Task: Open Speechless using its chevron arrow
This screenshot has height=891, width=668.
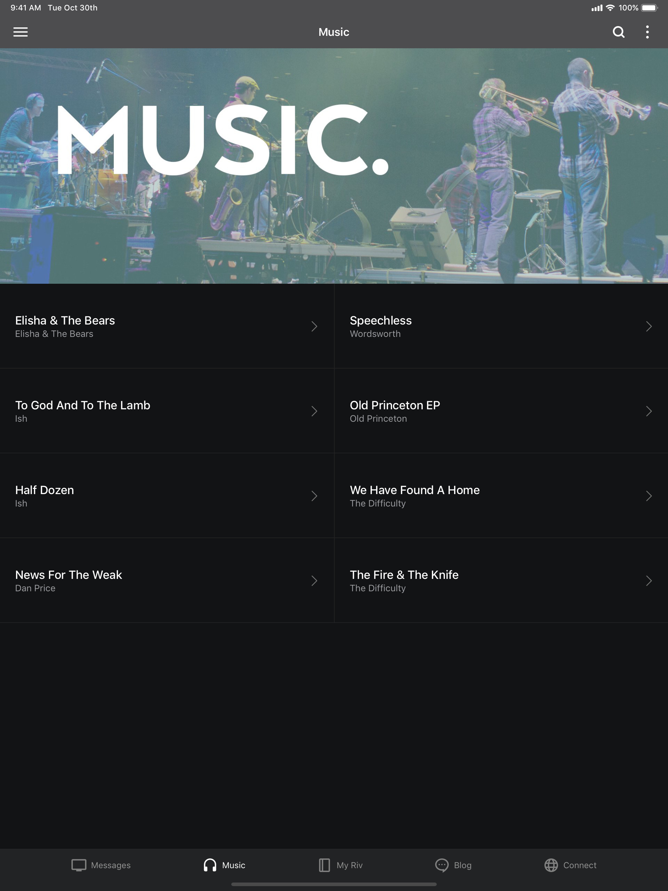Action: pyautogui.click(x=649, y=326)
